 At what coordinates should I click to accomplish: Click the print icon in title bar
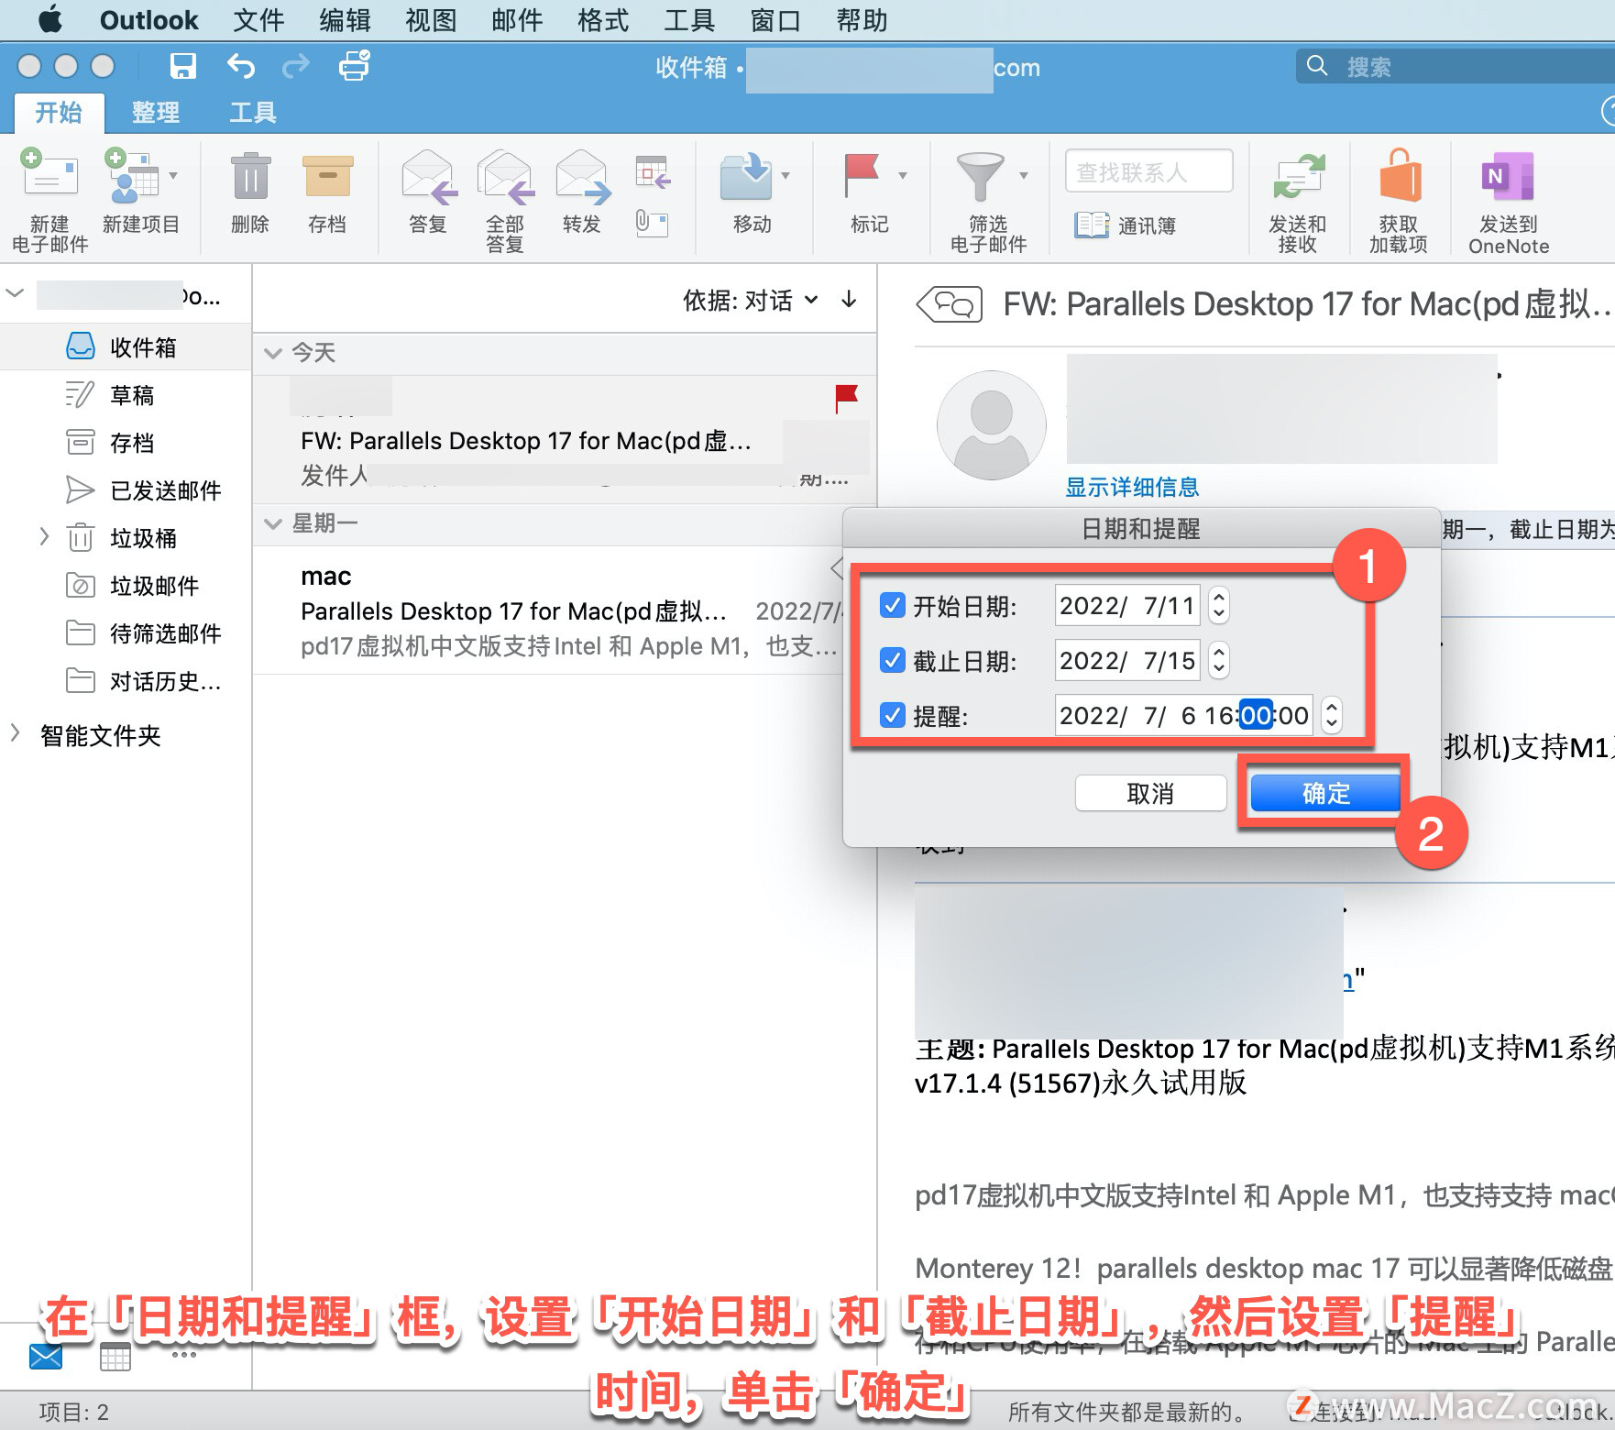click(354, 66)
